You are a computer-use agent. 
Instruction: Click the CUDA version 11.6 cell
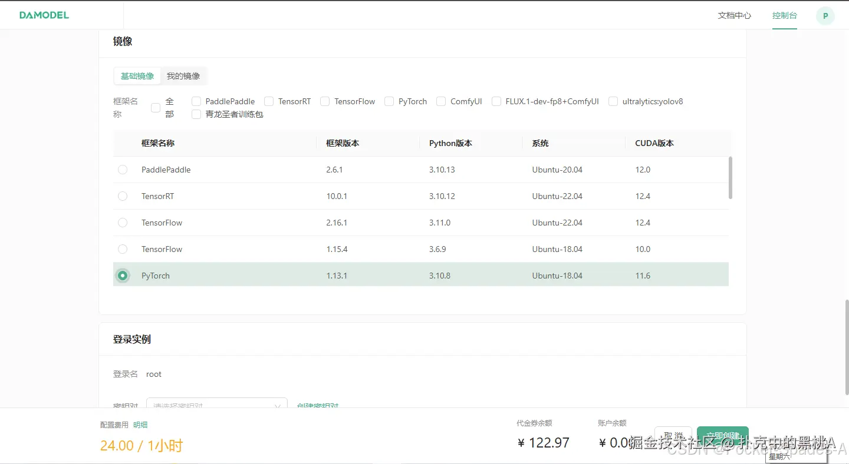(643, 276)
